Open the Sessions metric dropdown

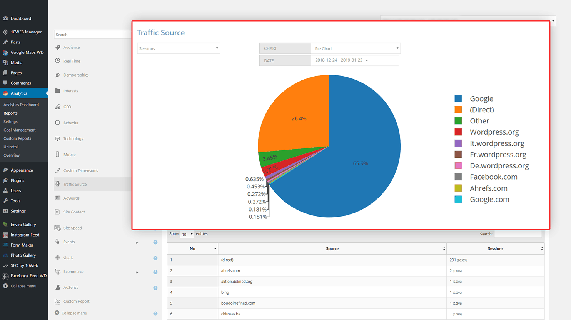click(x=179, y=48)
